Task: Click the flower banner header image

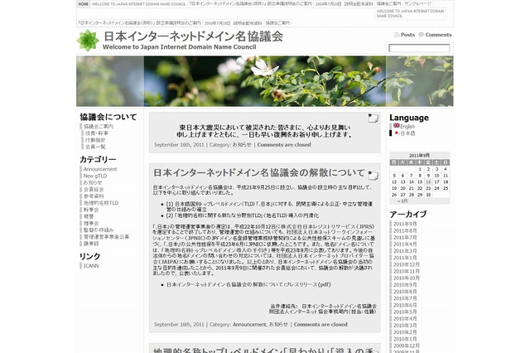Action: [265, 81]
